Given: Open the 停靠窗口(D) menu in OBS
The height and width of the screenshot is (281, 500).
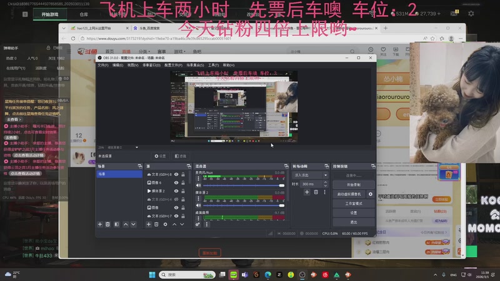Looking at the screenshot, I should [151, 65].
